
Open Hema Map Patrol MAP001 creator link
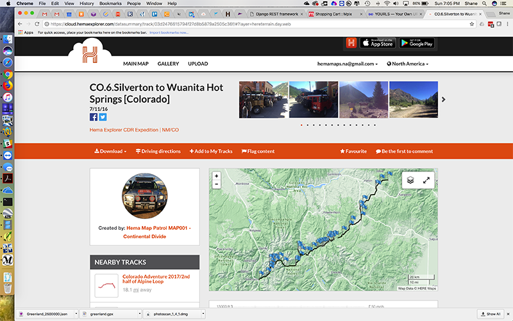point(157,232)
